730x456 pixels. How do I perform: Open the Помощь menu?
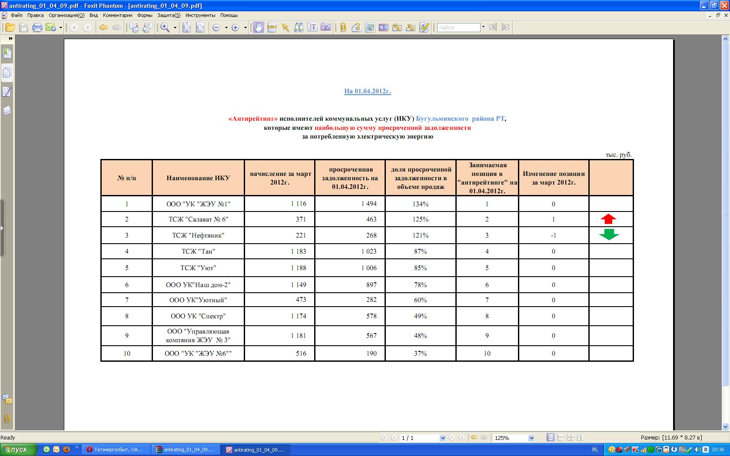tap(229, 15)
